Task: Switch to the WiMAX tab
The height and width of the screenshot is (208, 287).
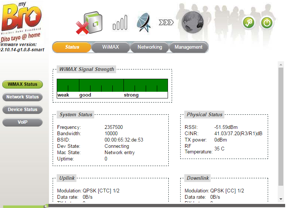Action: click(110, 47)
